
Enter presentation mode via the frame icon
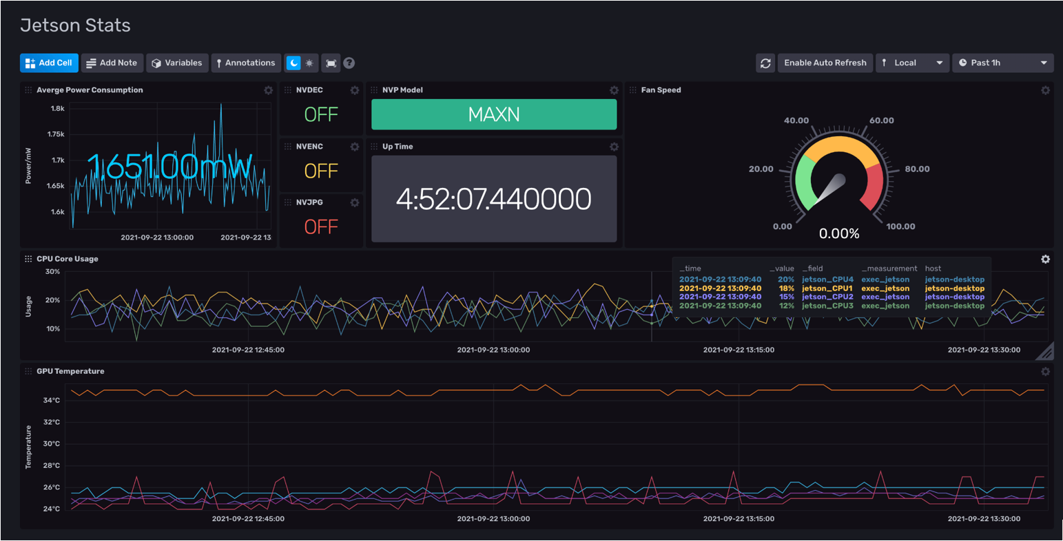click(x=330, y=63)
